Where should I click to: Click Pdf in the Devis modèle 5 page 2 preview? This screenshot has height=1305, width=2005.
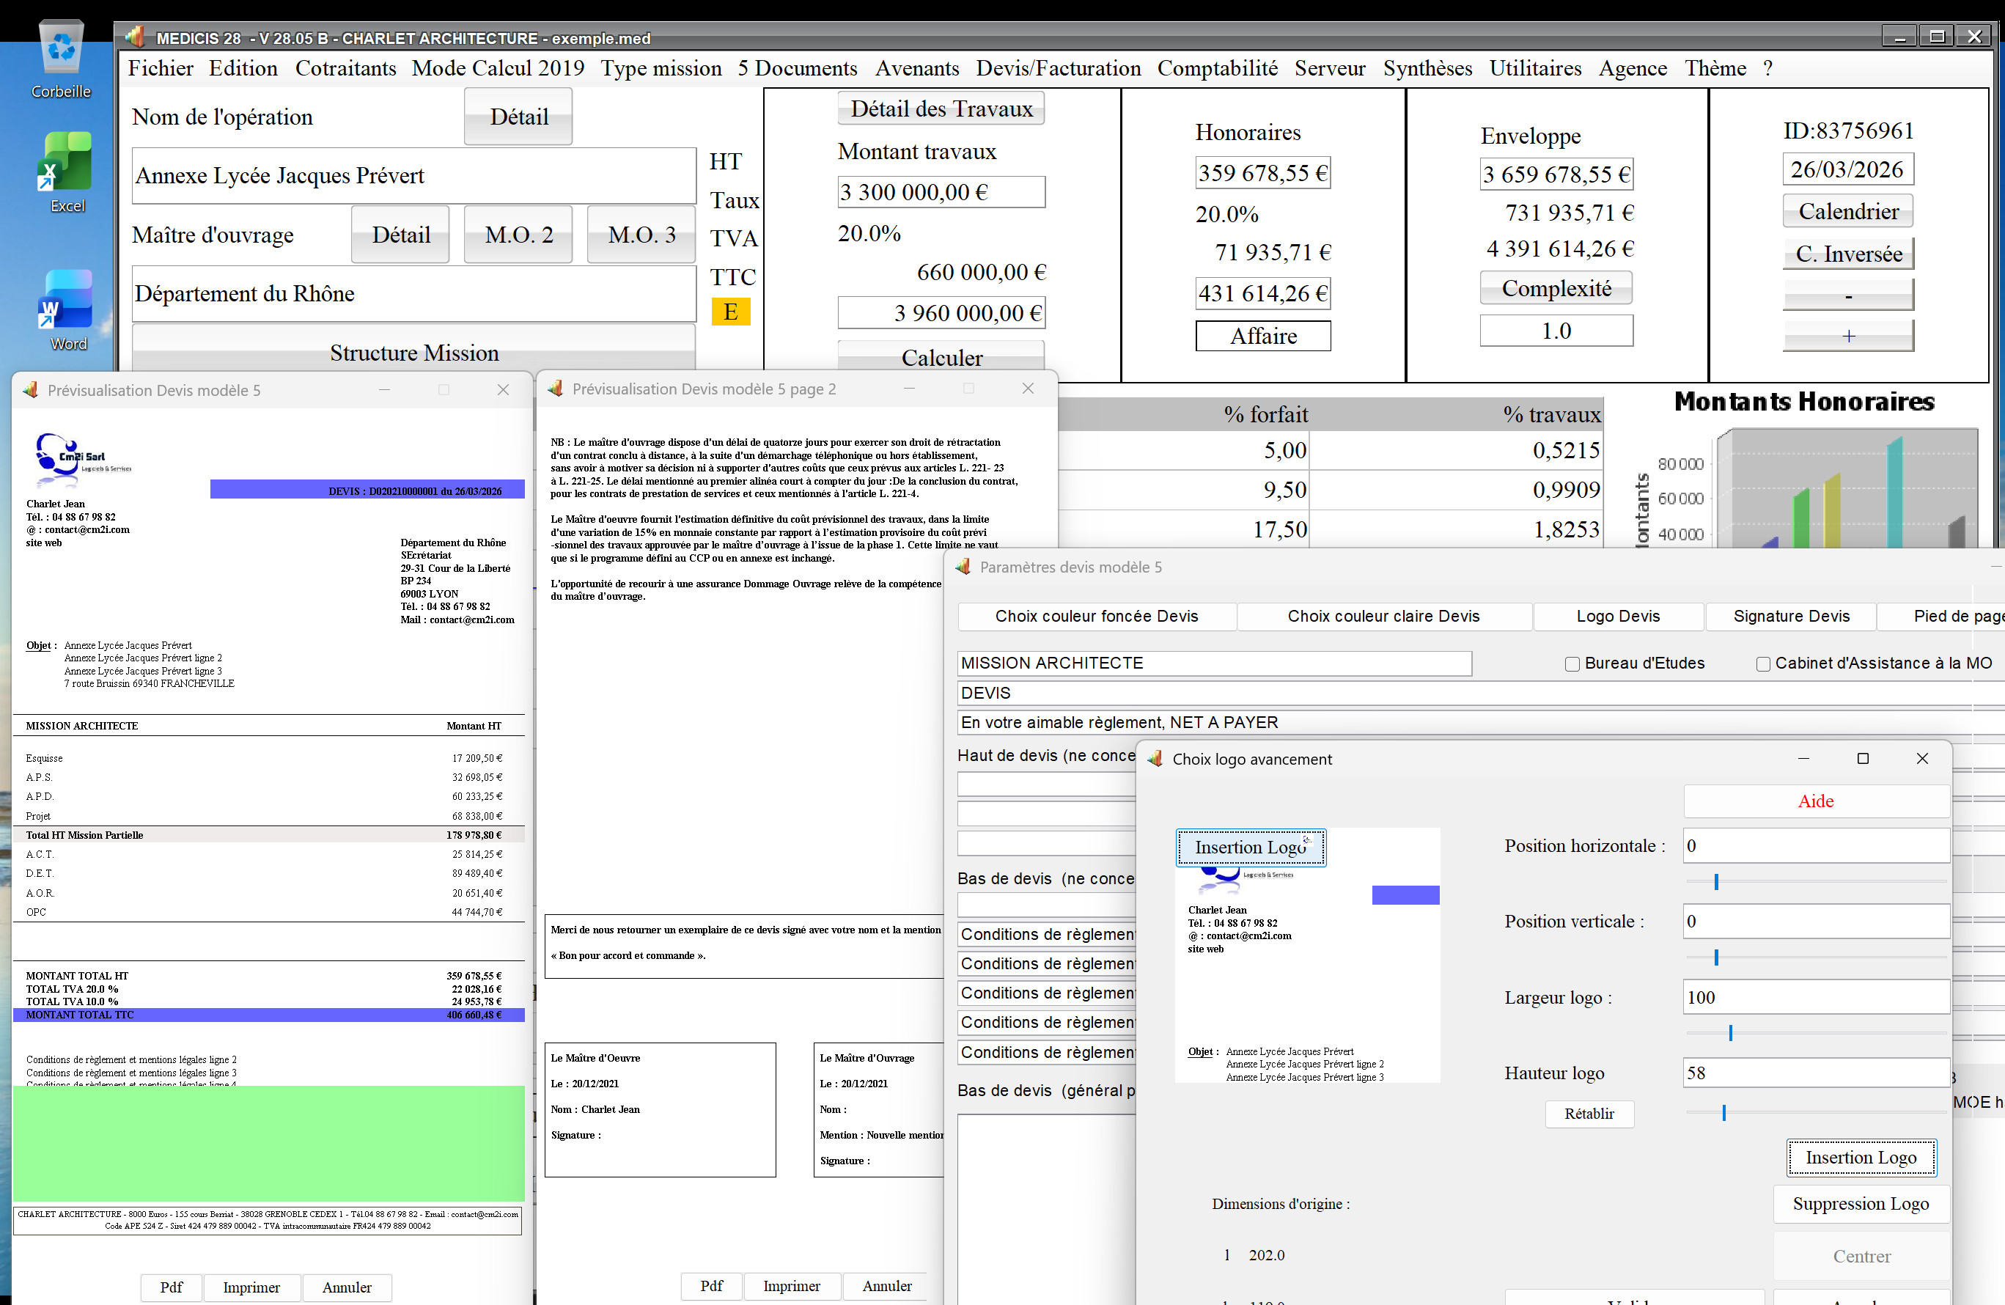(x=711, y=1286)
